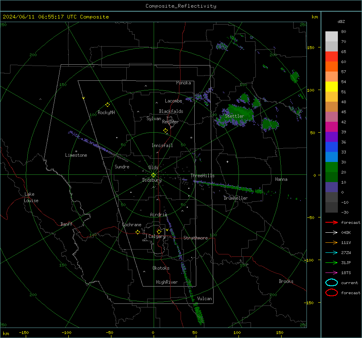Select the light blue 30-33 dBZ swatch
The image size is (362, 338).
tap(331, 157)
